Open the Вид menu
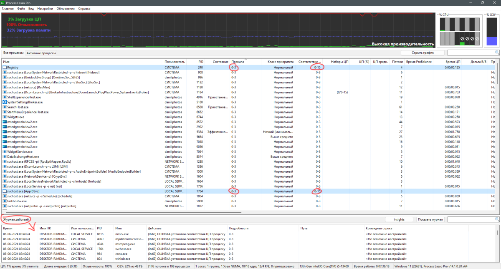The height and width of the screenshot is (269, 501). click(x=31, y=9)
